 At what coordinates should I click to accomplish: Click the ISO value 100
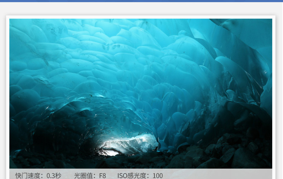coord(158,175)
